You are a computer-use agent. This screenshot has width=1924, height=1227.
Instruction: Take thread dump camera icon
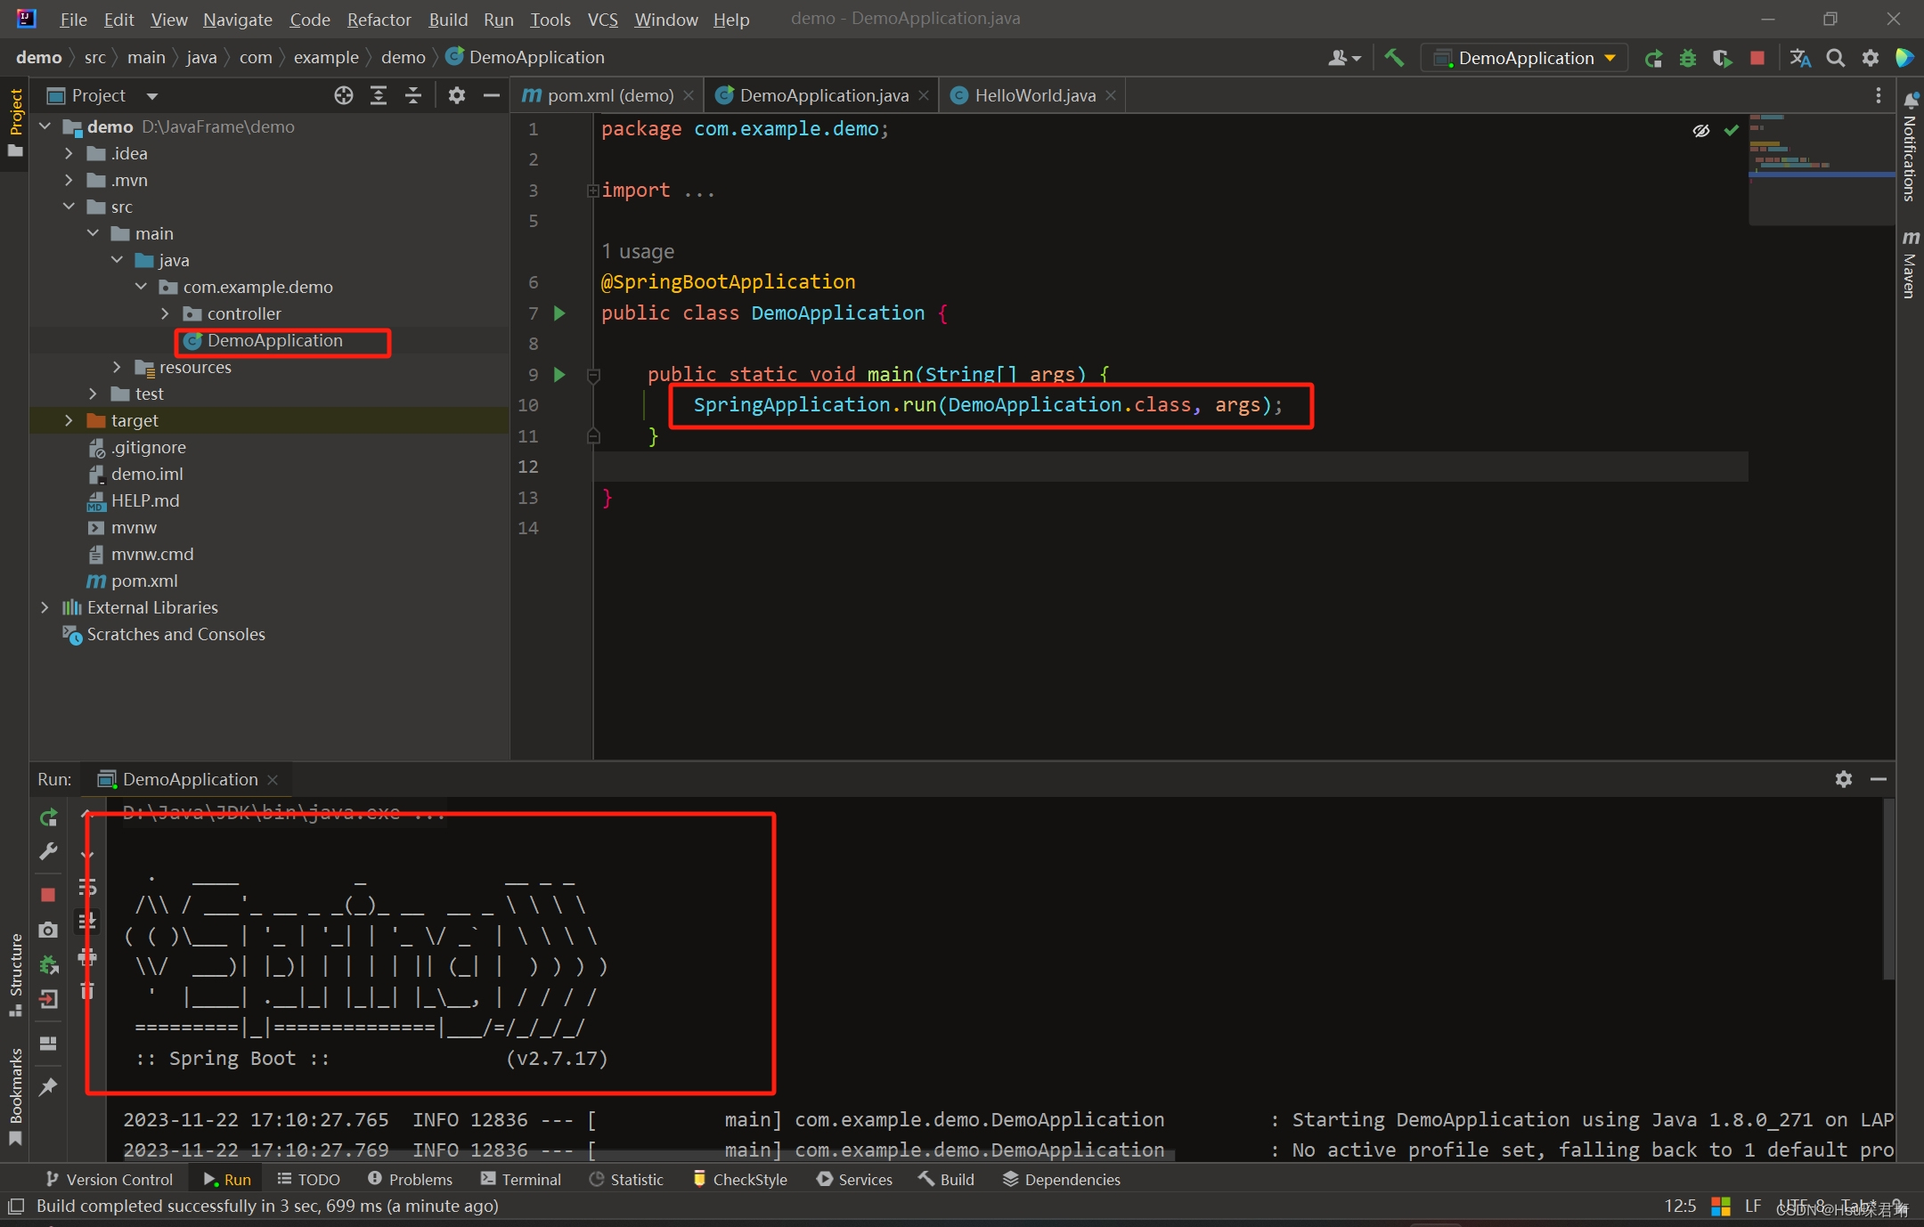(48, 930)
